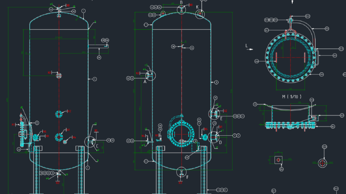The image size is (346, 194).
Task: Click detail label "F" at vessel bottom
Action: click(188, 177)
